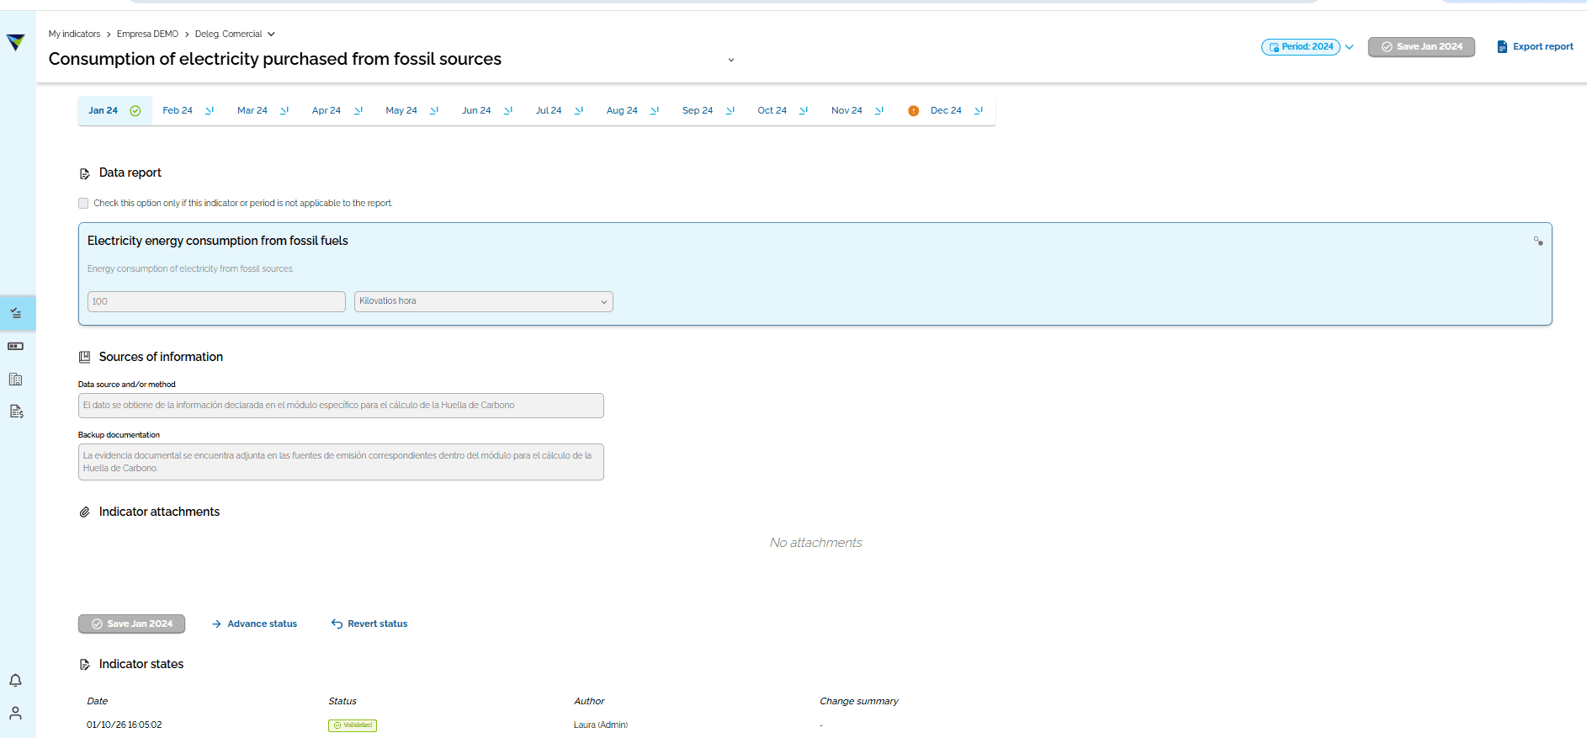1587x738 pixels.
Task: Click the Validated status badge
Action: pyautogui.click(x=353, y=725)
